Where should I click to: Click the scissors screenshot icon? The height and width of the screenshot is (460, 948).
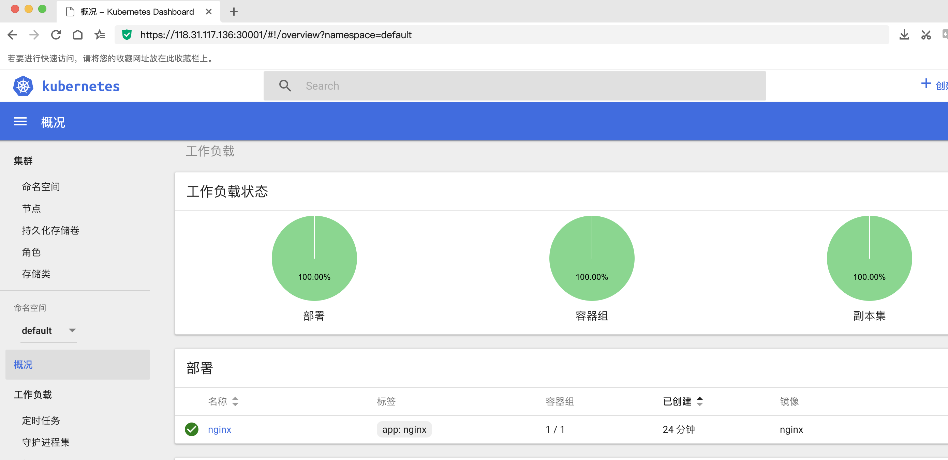(926, 35)
